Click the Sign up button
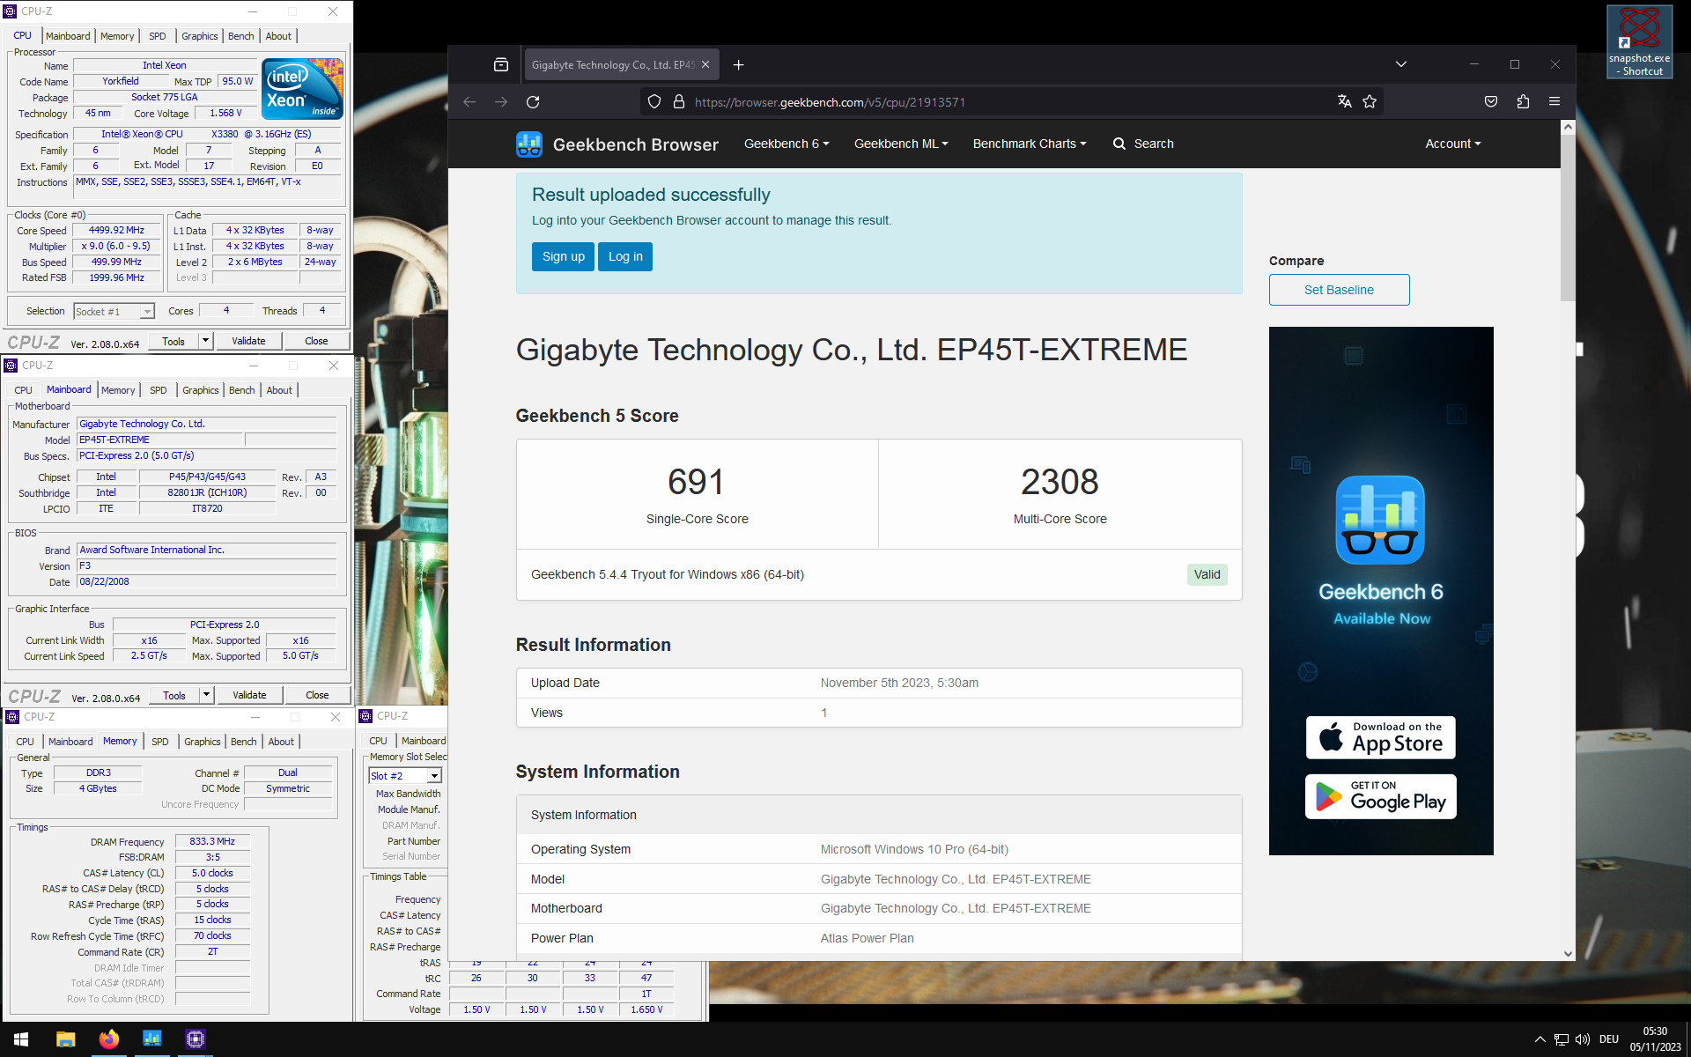 click(x=563, y=256)
